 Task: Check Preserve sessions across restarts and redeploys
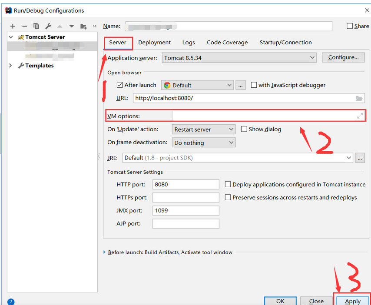[x=228, y=197]
